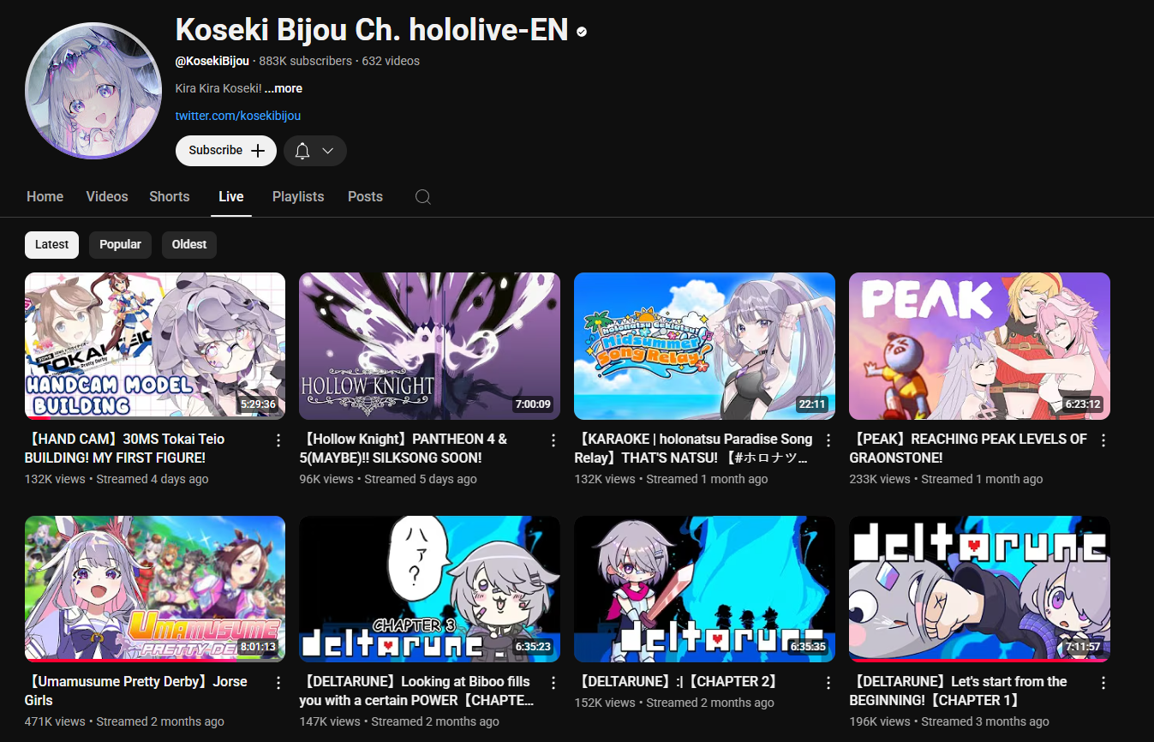The image size is (1154, 742).
Task: Open the channel search magnifier icon
Action: click(x=422, y=197)
